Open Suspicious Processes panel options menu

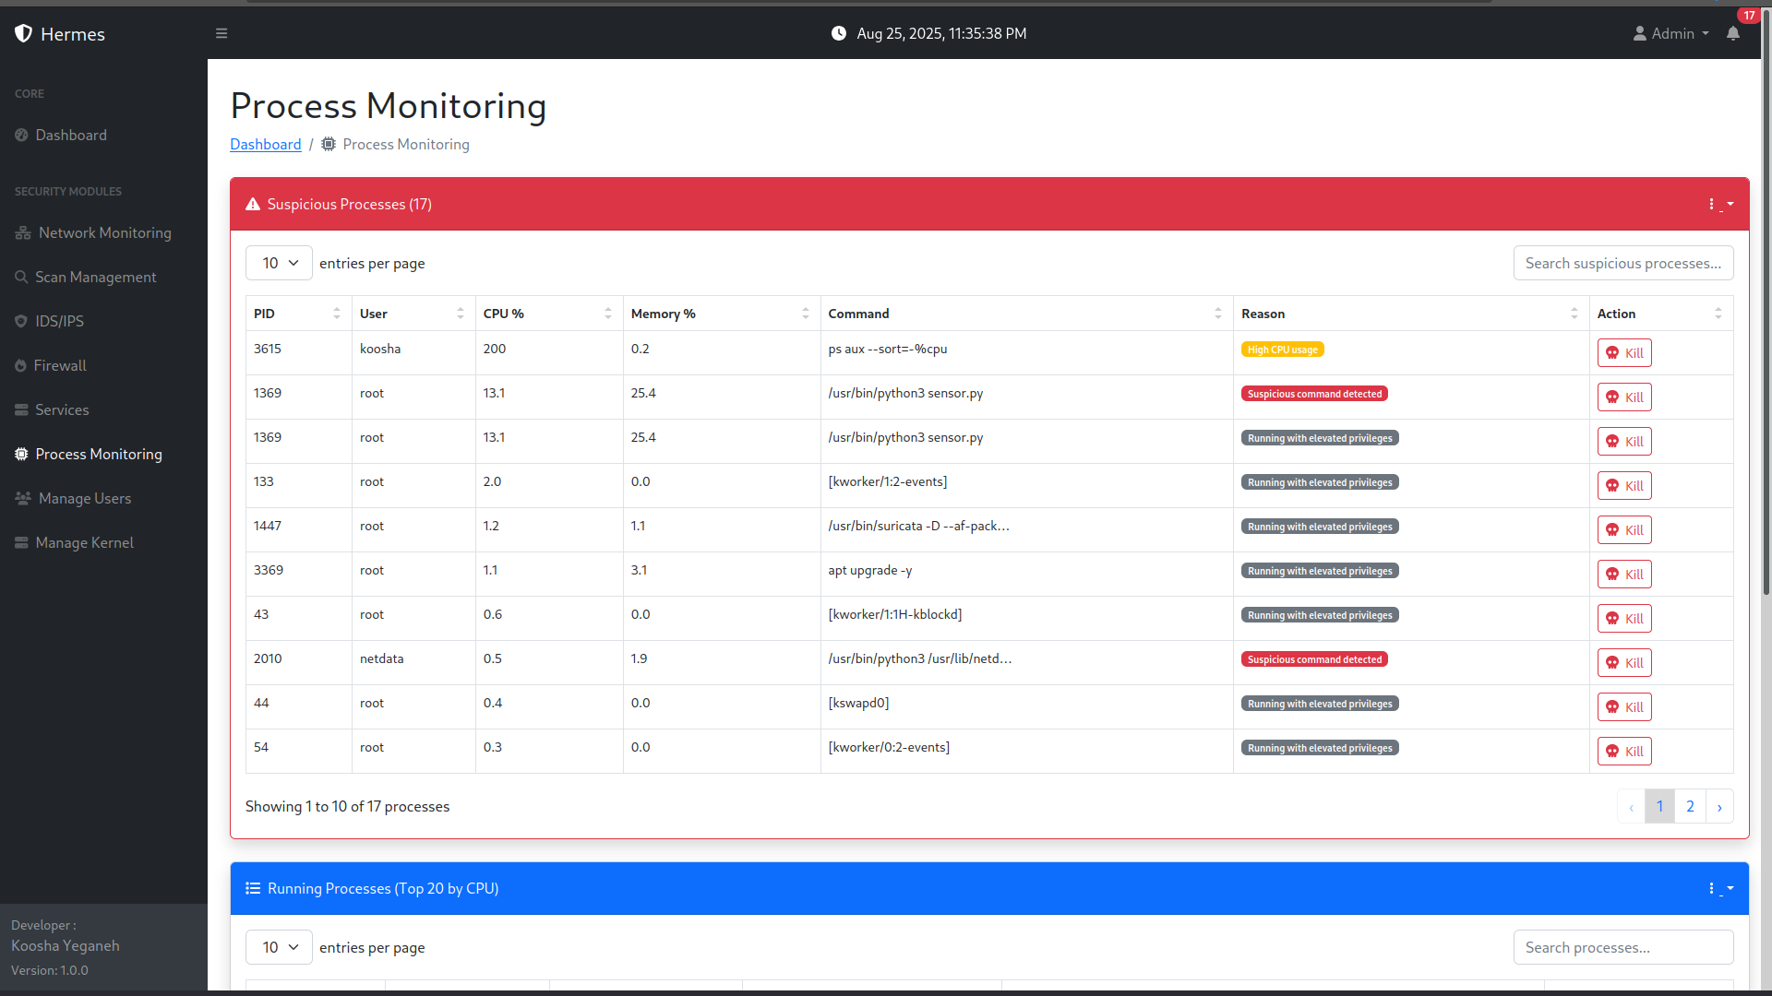[x=1719, y=204]
